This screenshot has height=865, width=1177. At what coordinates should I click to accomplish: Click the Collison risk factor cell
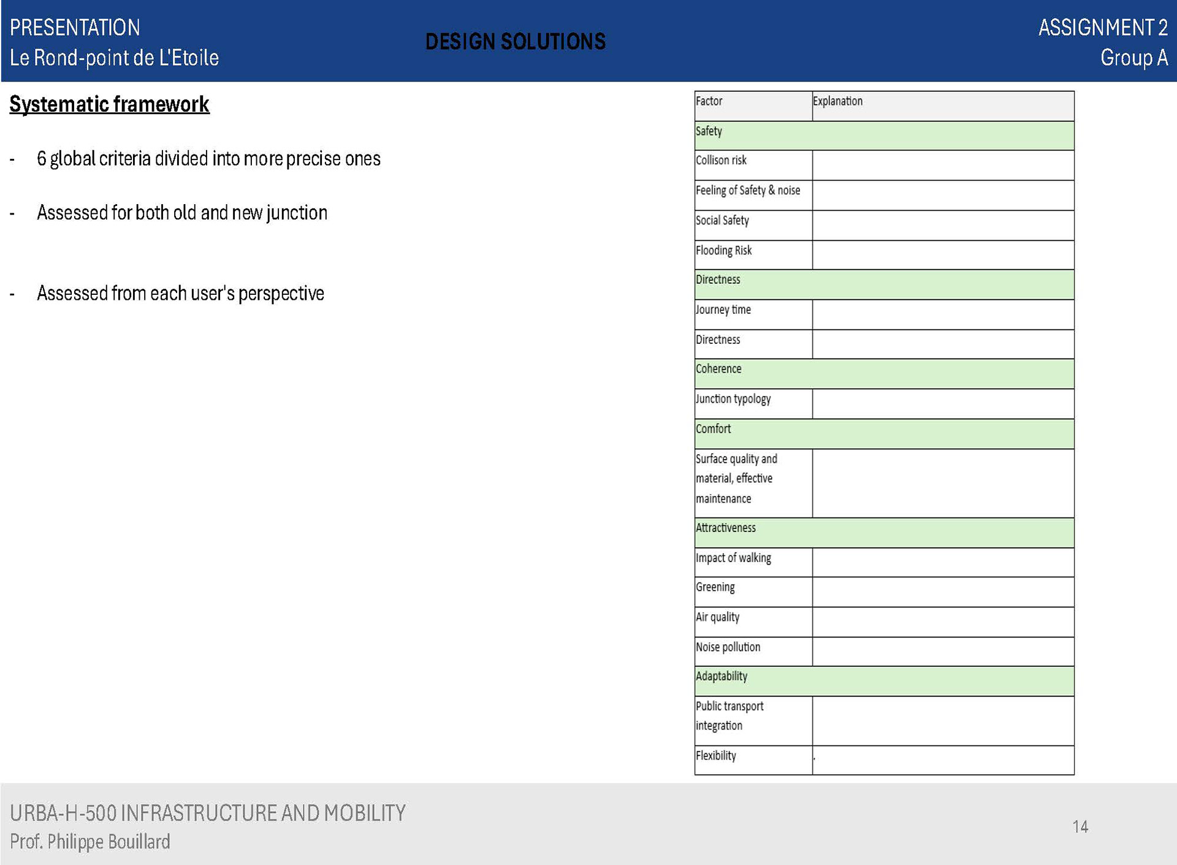coord(753,165)
